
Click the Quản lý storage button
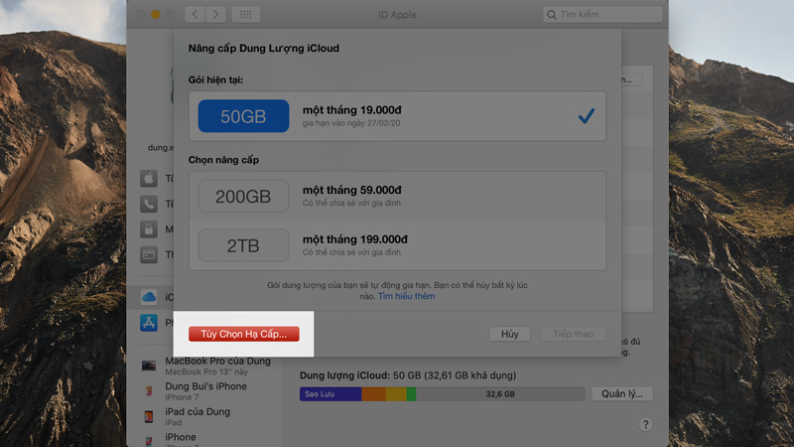pos(622,393)
